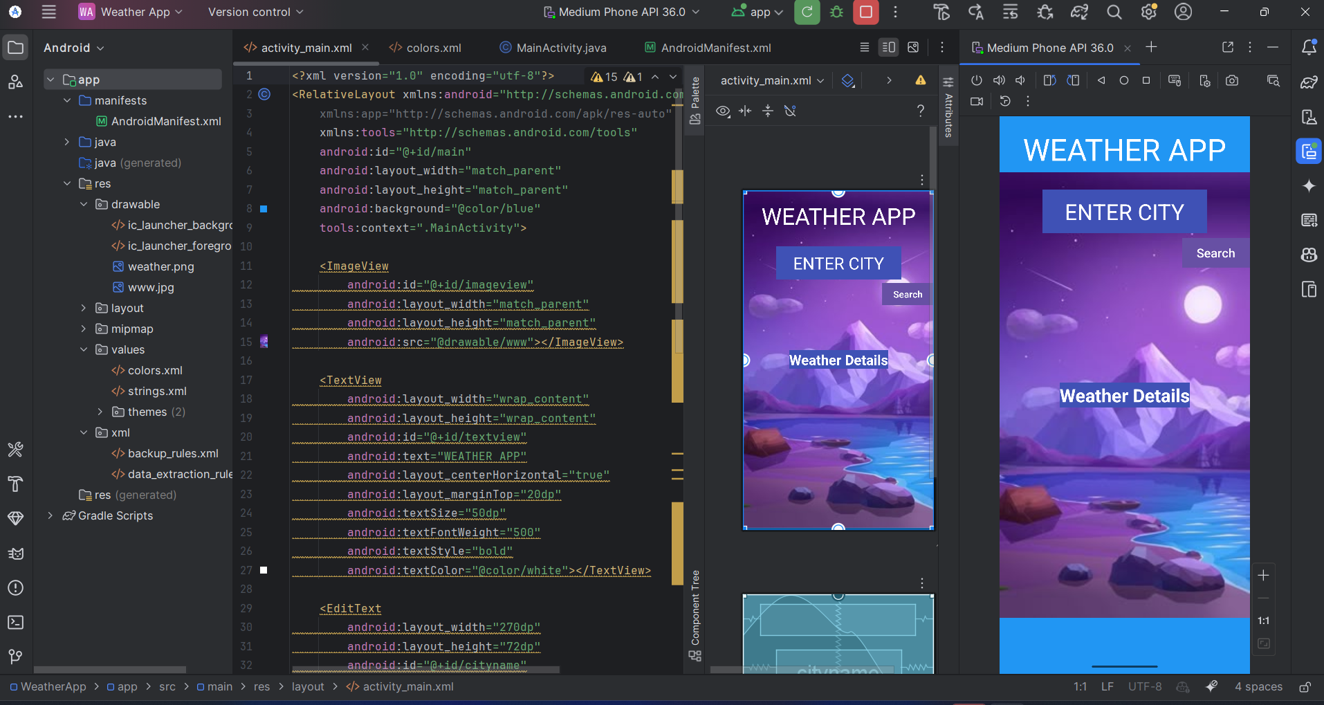The width and height of the screenshot is (1324, 705).
Task: Click the Debug app bug icon
Action: [x=836, y=12]
